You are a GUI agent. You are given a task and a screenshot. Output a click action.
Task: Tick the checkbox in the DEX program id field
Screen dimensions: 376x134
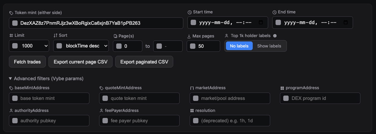pyautogui.click(x=286, y=98)
